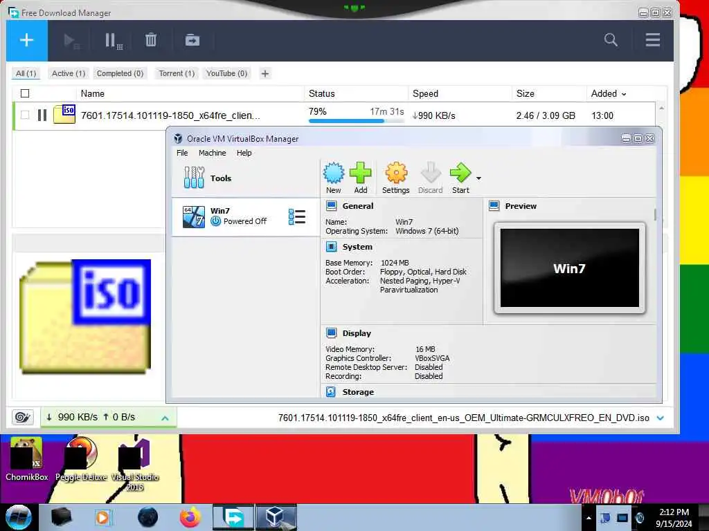709x531 pixels.
Task: Switch to VirtualBox from the taskbar
Action: (276, 517)
